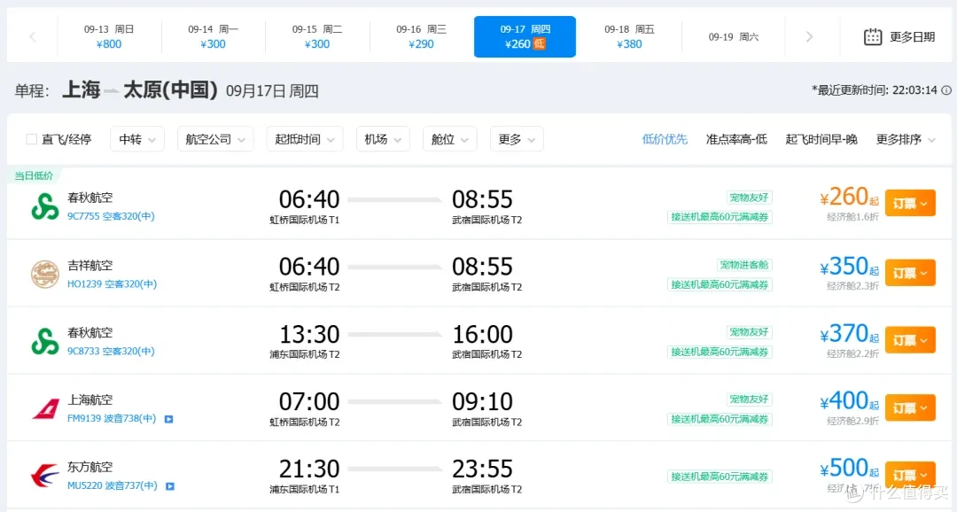Screen dimensions: 957x512
Task: Click departure city 上海 heading
Action: [x=82, y=90]
